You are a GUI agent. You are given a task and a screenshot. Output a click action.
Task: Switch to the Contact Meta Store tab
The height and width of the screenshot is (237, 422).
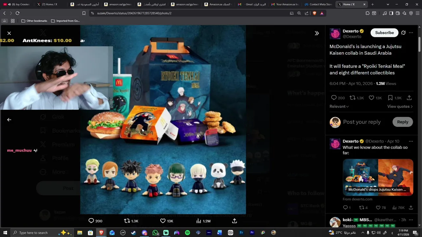[318, 4]
